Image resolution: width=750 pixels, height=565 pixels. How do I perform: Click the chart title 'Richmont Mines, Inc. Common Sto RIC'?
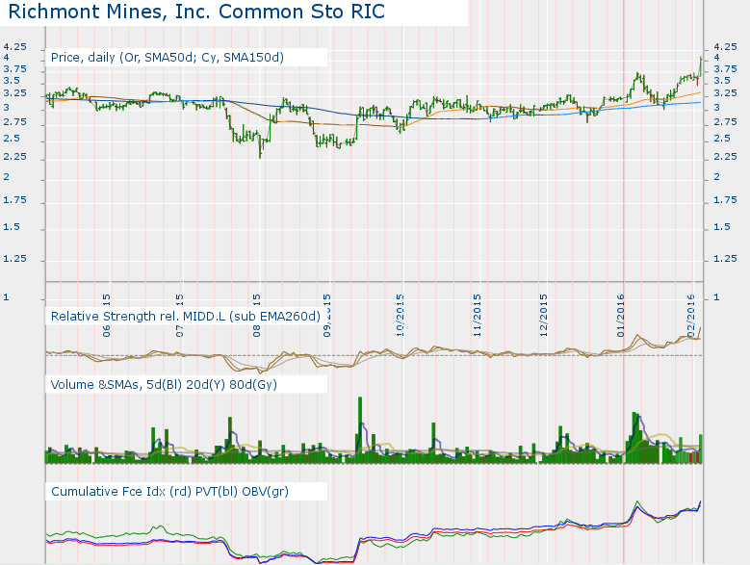pyautogui.click(x=196, y=12)
